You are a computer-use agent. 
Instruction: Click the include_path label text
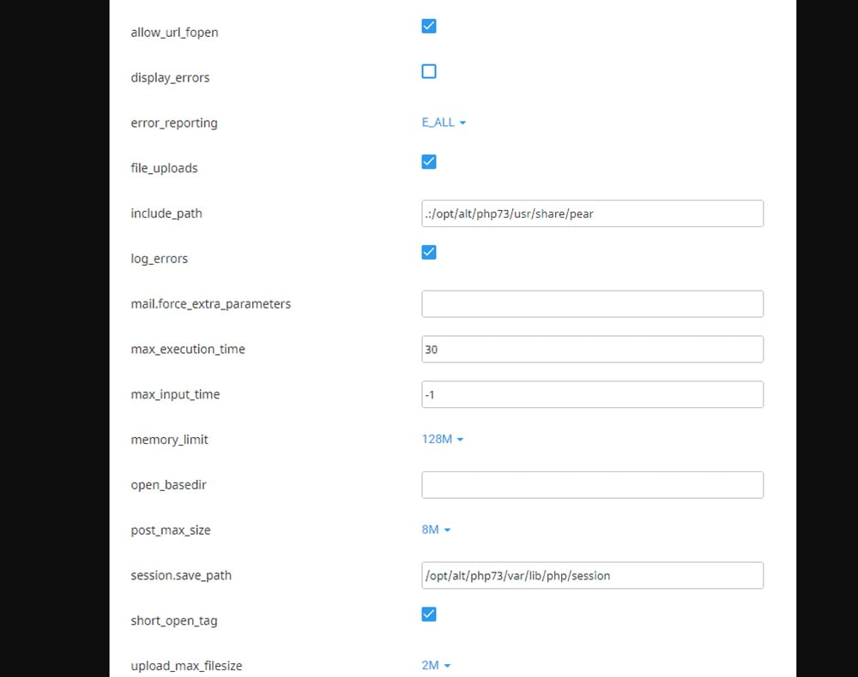[x=166, y=213]
